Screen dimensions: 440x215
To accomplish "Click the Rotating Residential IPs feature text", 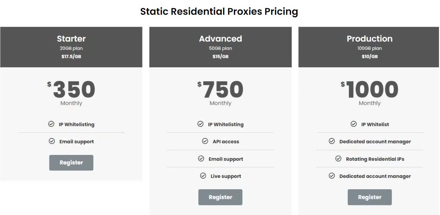I will coord(375,159).
